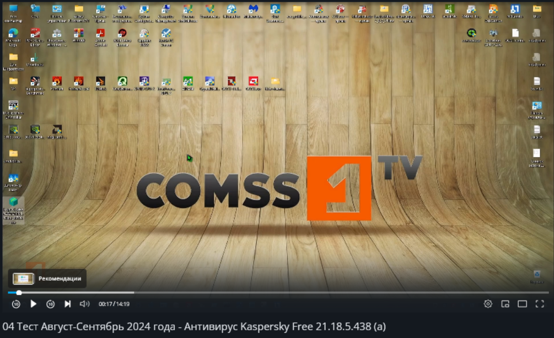Open the Рекомендации recommendations panel
Image resolution: width=554 pixels, height=338 pixels.
pos(47,278)
